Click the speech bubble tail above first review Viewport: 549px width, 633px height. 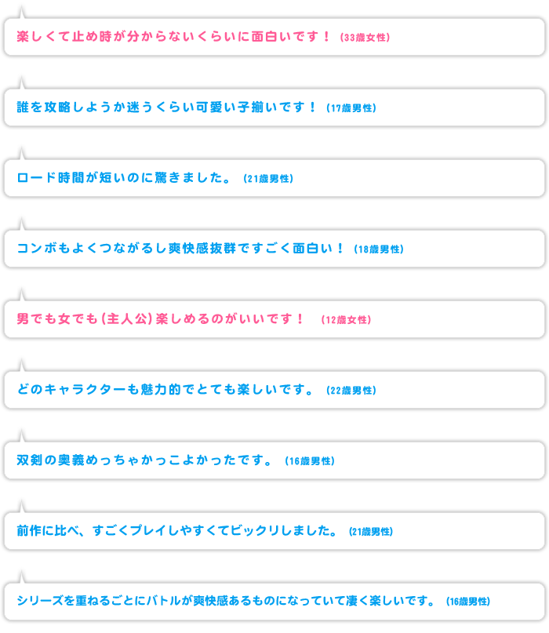click(22, 13)
